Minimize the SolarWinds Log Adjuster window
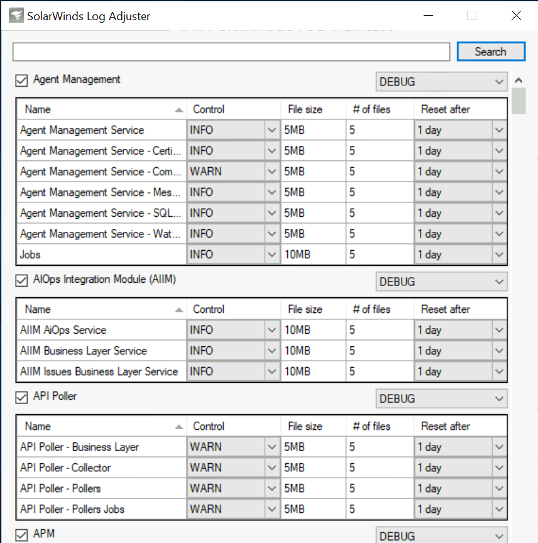Screen dimensions: 538x543 tap(429, 16)
